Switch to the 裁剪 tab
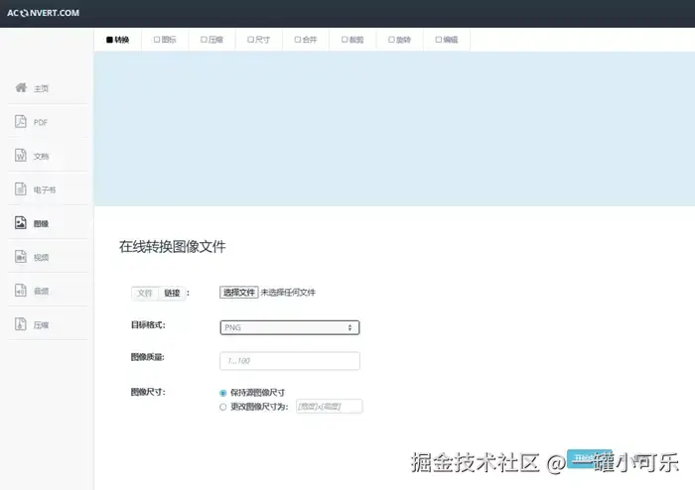 pos(352,40)
